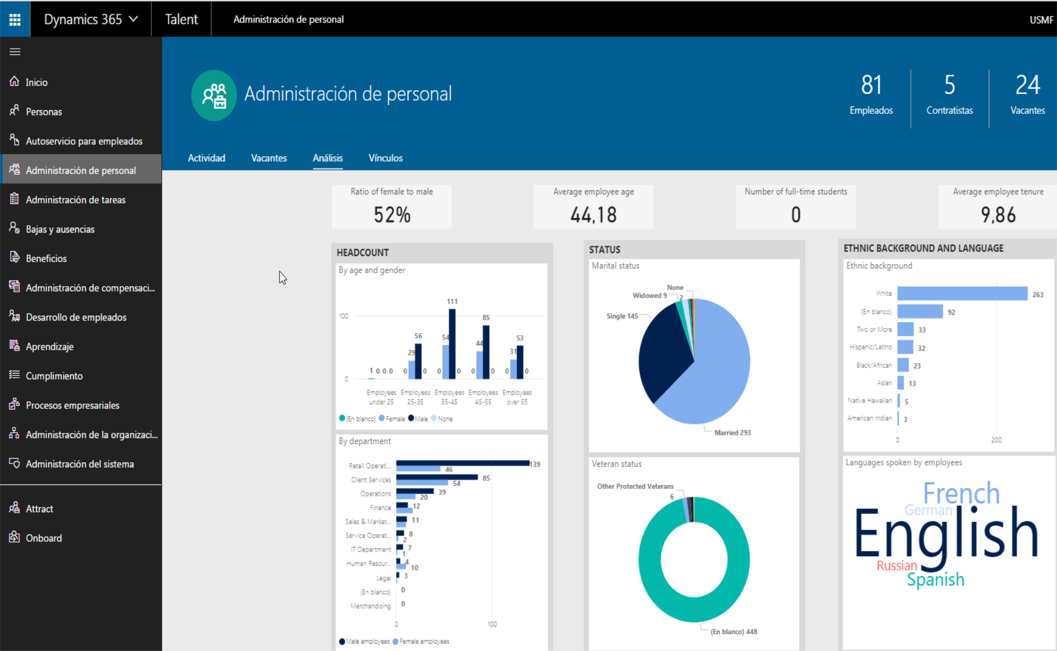The height and width of the screenshot is (651, 1057).
Task: Click the Female legend swatch in age chart
Action: click(x=382, y=418)
